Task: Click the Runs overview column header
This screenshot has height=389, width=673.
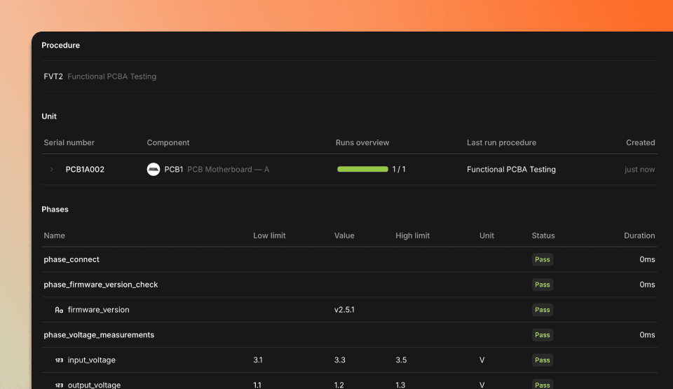Action: tap(362, 142)
